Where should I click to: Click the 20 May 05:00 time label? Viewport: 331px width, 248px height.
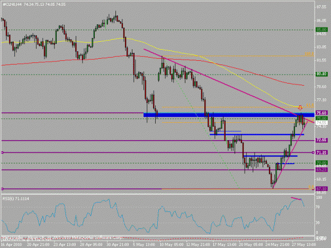click(251, 245)
